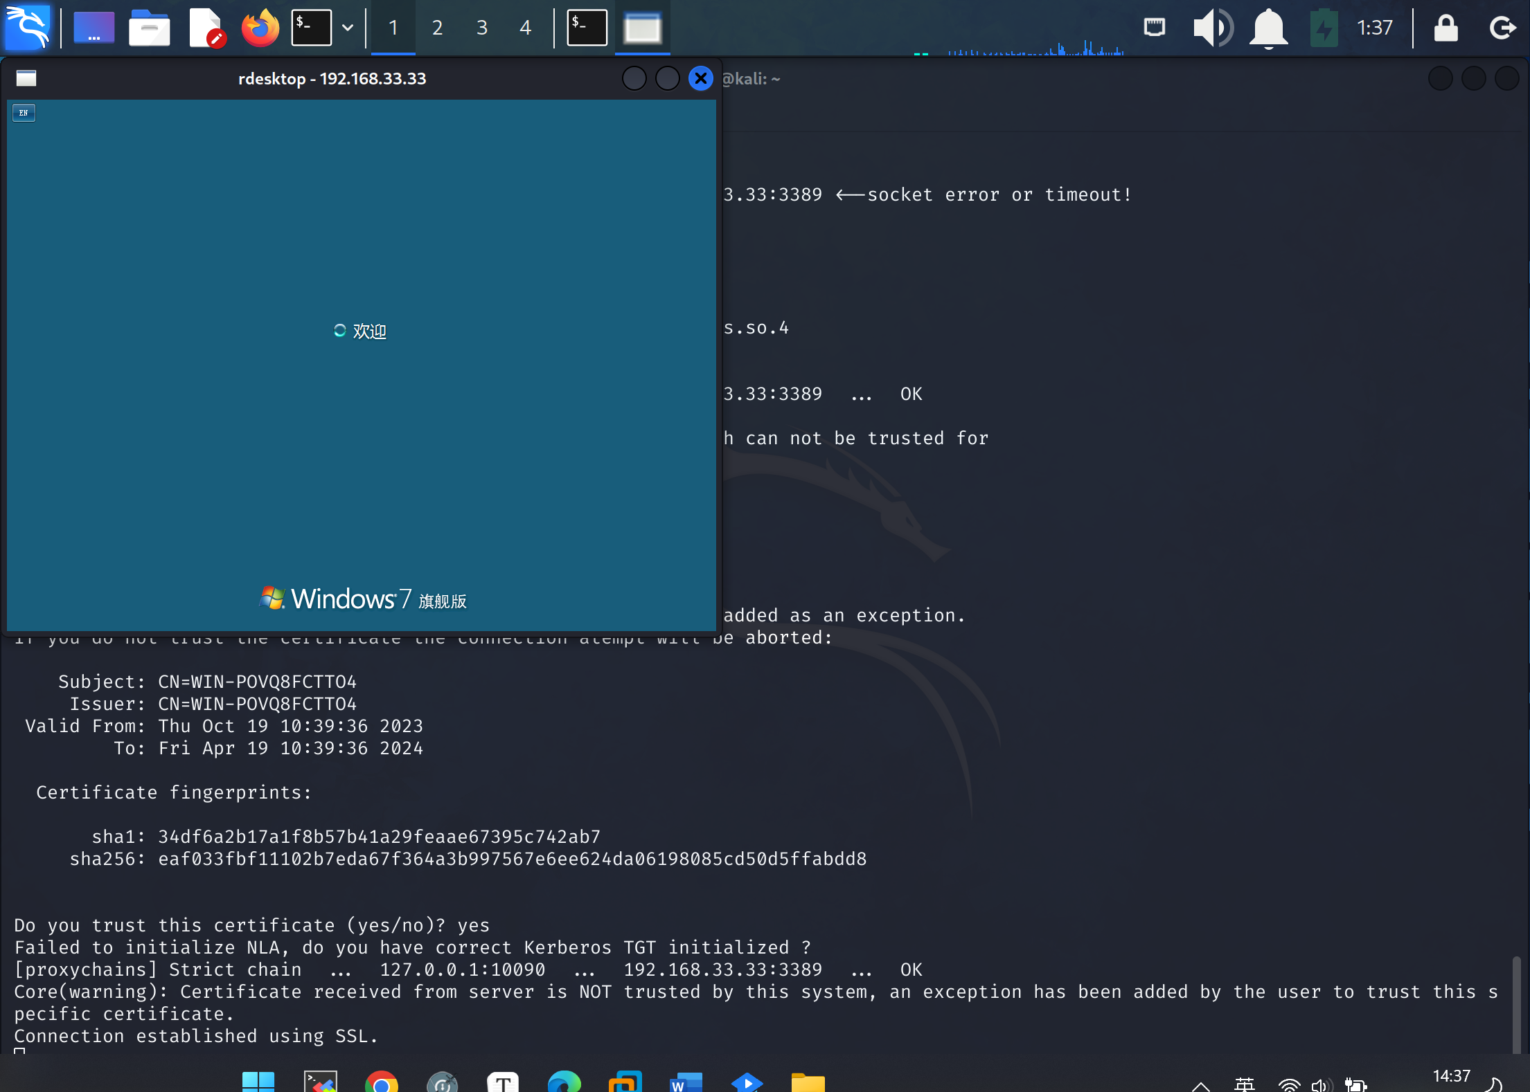Click the terminal window vertical scrollbar
Screen dimensions: 1530x1092
[1516, 1005]
